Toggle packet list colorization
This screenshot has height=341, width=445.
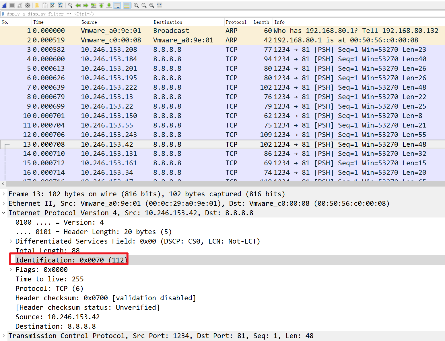(127, 5)
